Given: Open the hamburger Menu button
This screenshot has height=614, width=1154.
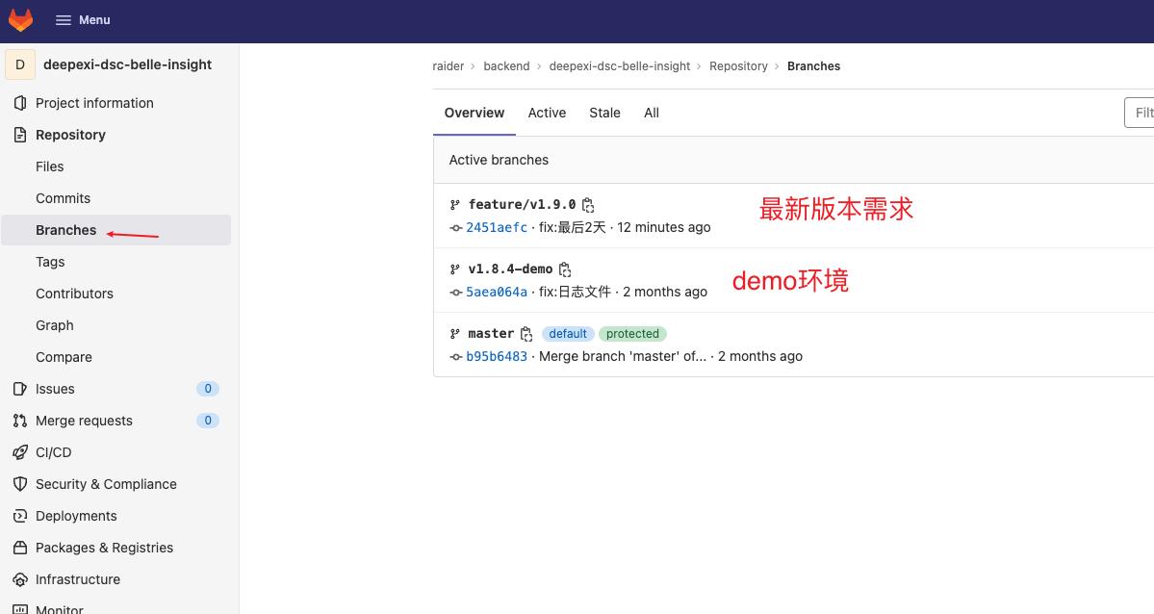Looking at the screenshot, I should point(83,20).
